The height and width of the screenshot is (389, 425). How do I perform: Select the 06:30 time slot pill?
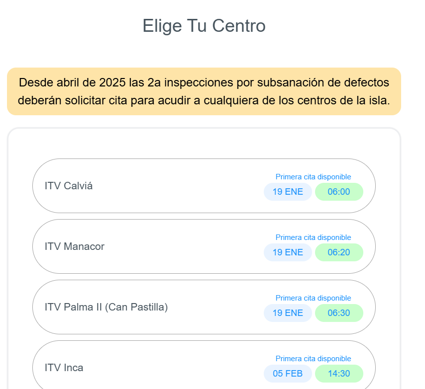click(x=339, y=313)
